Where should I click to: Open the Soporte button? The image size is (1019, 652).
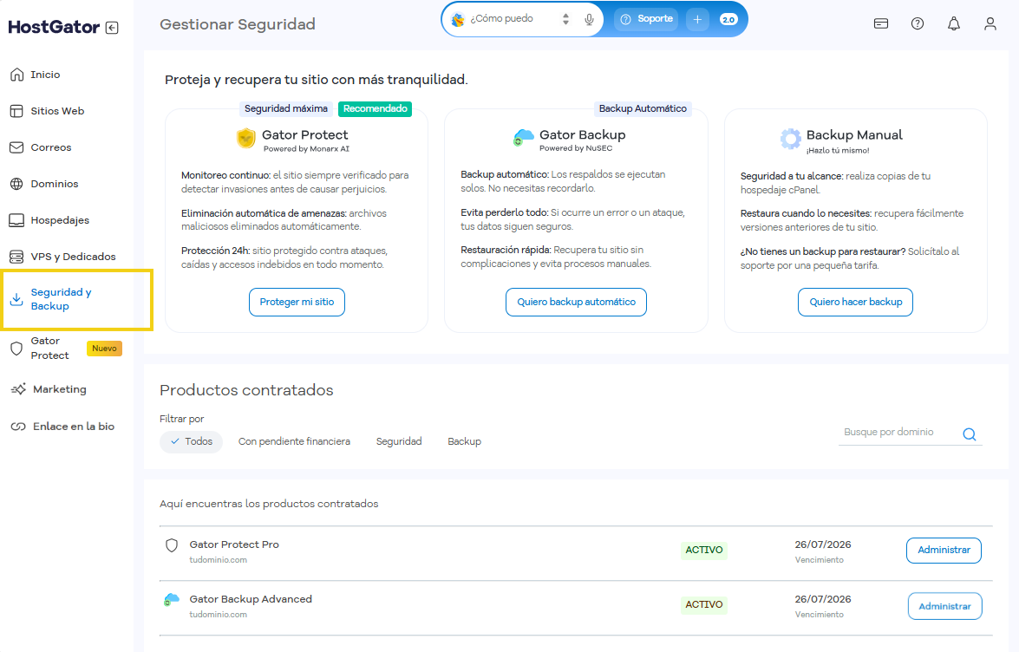pyautogui.click(x=647, y=19)
